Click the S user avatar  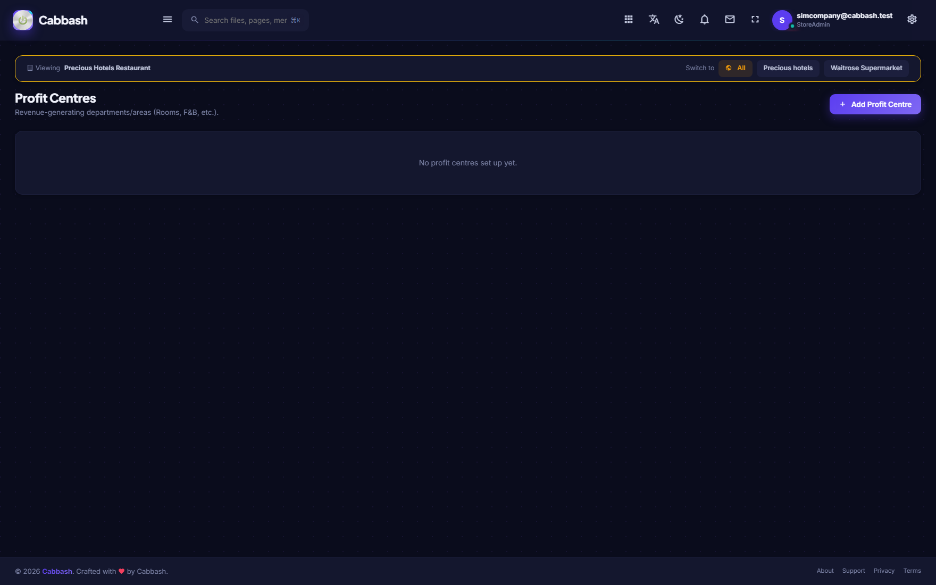(782, 20)
